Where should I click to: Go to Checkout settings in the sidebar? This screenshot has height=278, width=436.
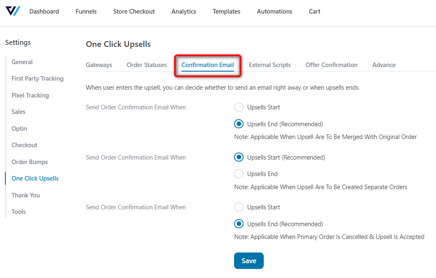[24, 145]
